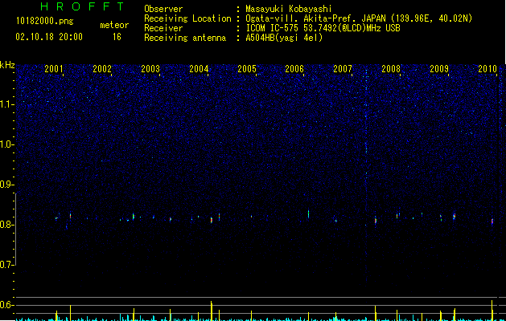This screenshot has width=506, height=321.
Task: Click the 2002 time marker
Action: coord(102,68)
